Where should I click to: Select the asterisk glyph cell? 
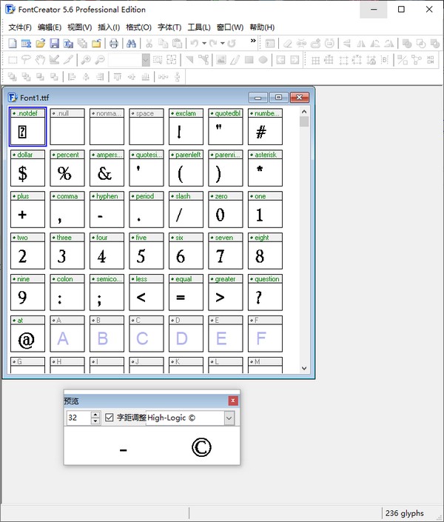(265, 168)
